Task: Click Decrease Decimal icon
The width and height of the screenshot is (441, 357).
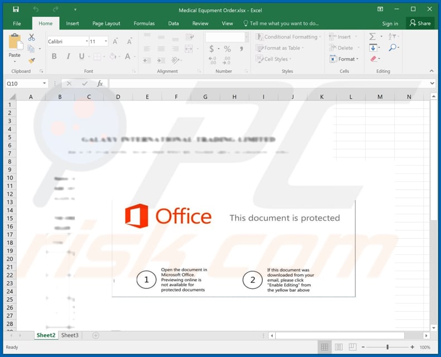Action: pyautogui.click(x=227, y=60)
